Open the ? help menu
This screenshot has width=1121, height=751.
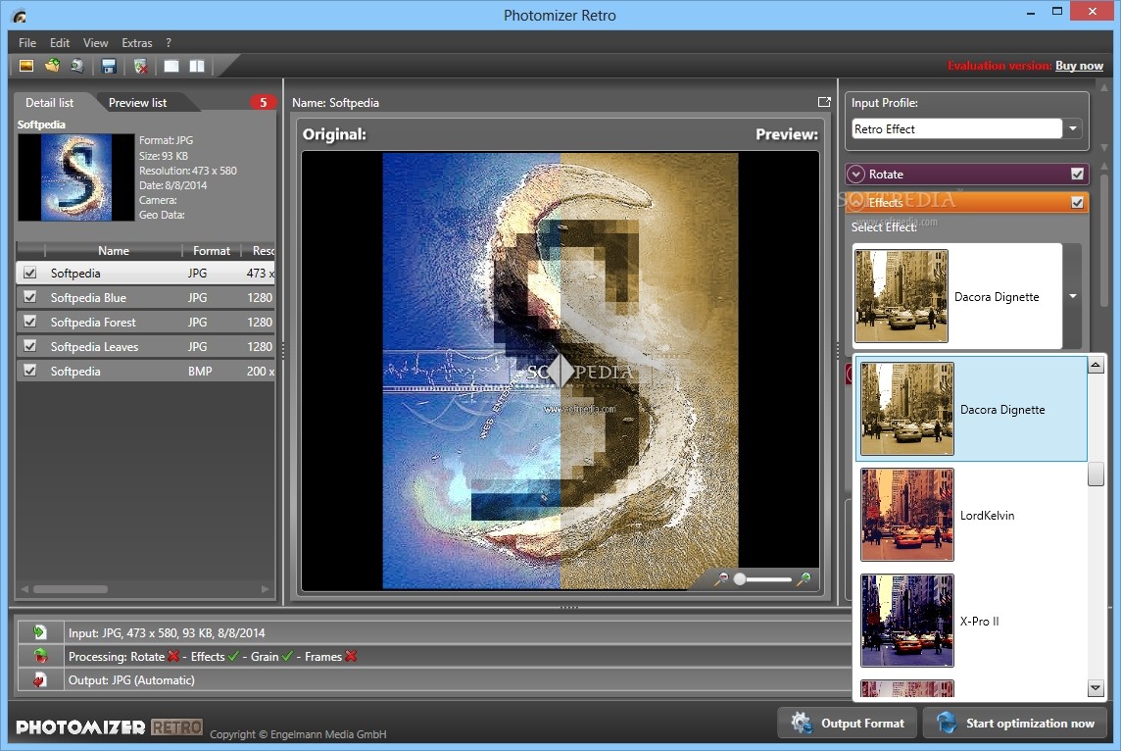click(169, 43)
